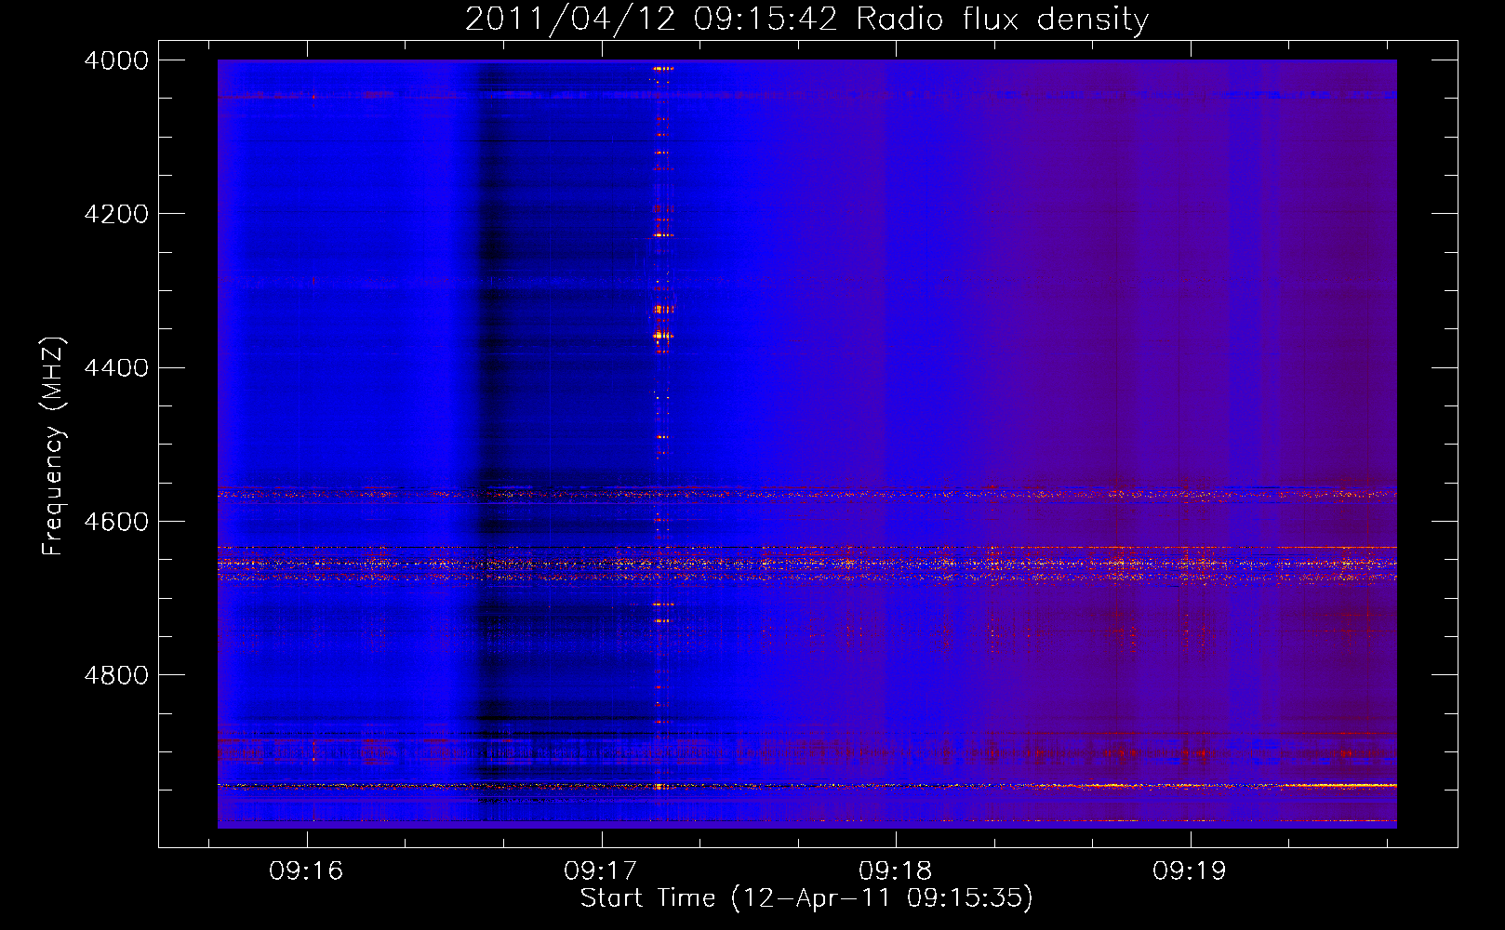
Task: Click the 4000 frequency tick label
Action: [116, 60]
